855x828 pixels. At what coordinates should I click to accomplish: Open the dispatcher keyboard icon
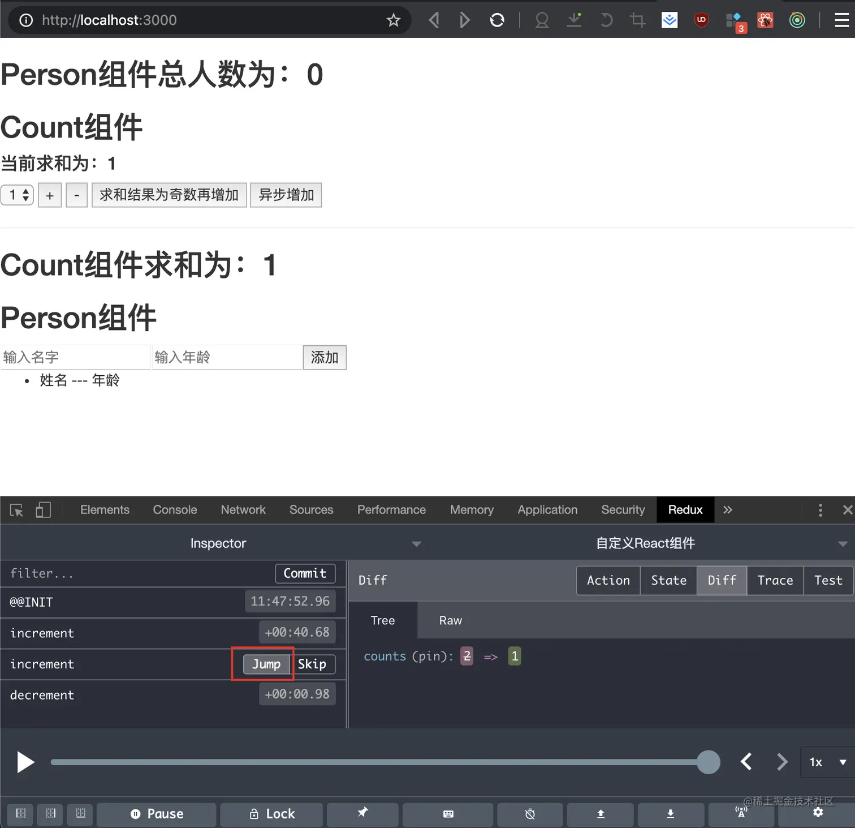(448, 814)
